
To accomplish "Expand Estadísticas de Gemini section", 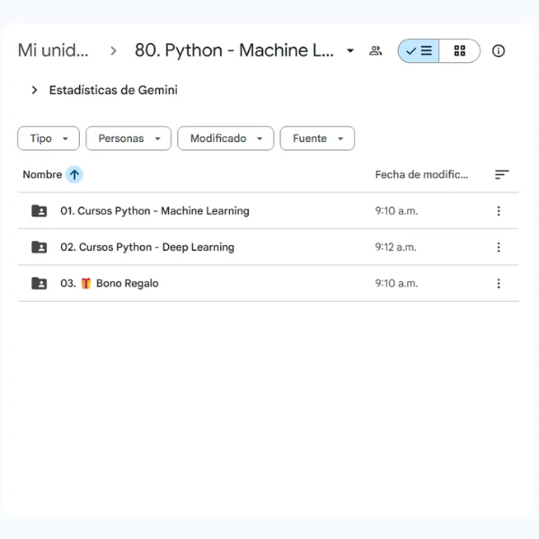I will [x=34, y=90].
